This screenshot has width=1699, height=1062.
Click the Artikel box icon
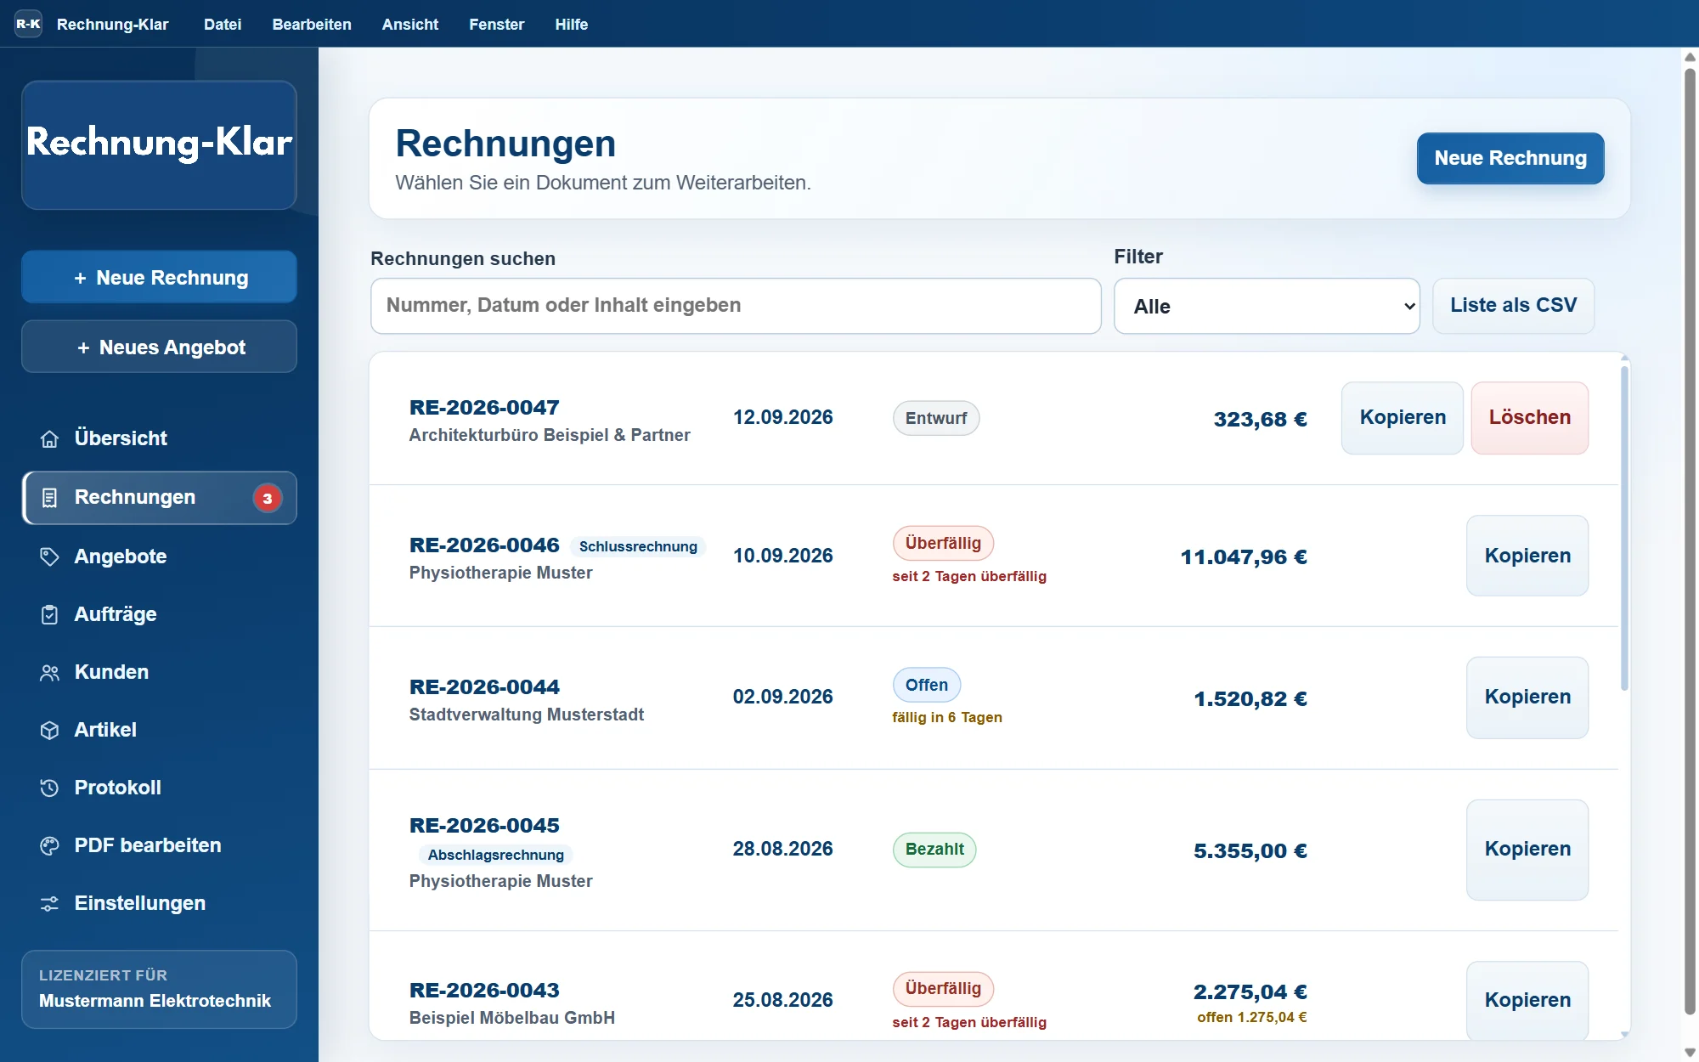point(49,730)
